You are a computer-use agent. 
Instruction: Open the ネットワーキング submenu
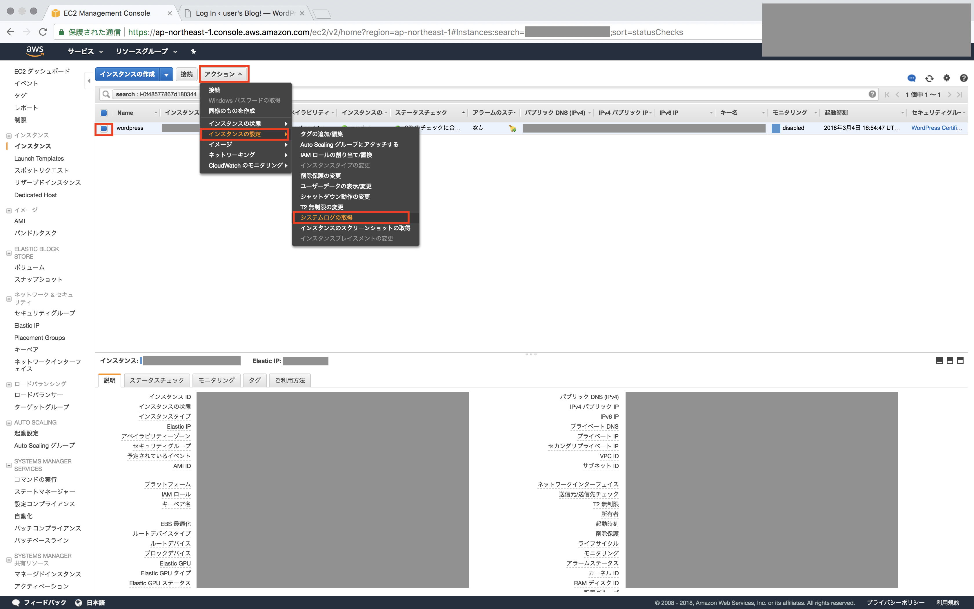[x=246, y=155]
